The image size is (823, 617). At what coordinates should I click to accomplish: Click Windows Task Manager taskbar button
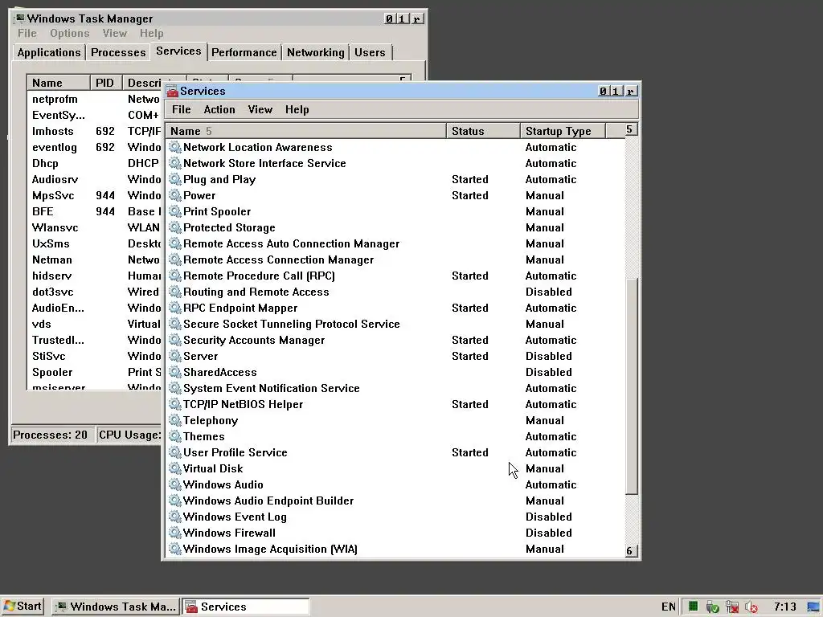[116, 607]
